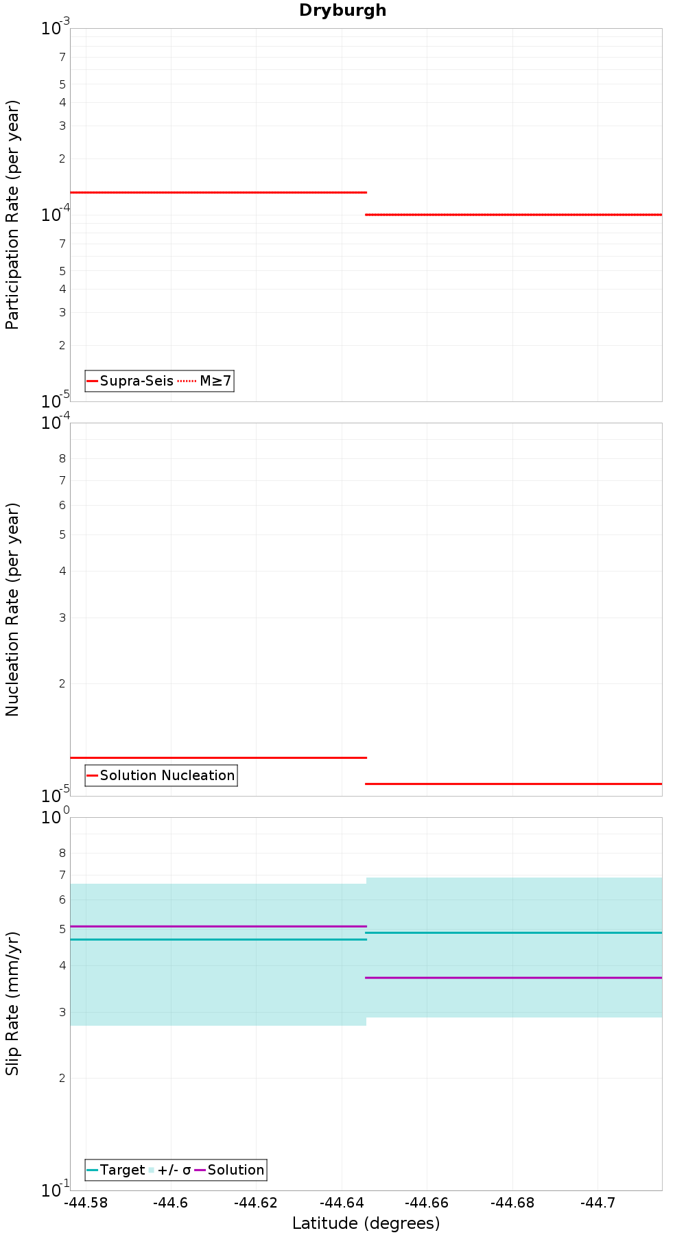Click the lower-right nucleation rate line segment
The image size is (686, 1235).
coord(514,784)
